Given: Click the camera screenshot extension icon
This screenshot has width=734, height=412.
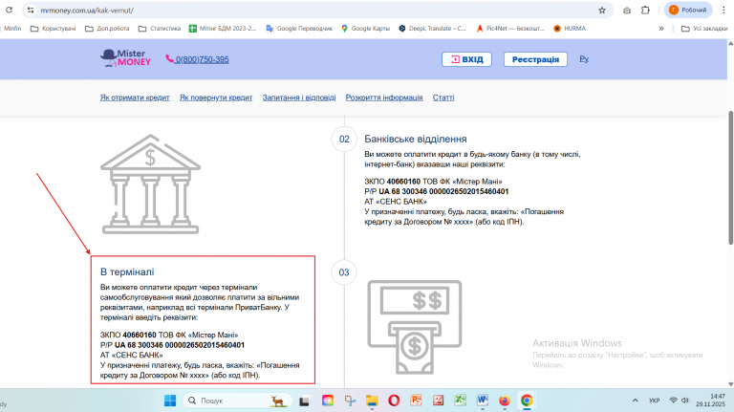Looking at the screenshot, I should coord(627,11).
